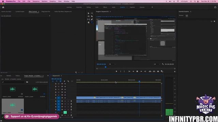218x122 pixels.
Task: Toggle the eye on the top video track
Action: 65,84
